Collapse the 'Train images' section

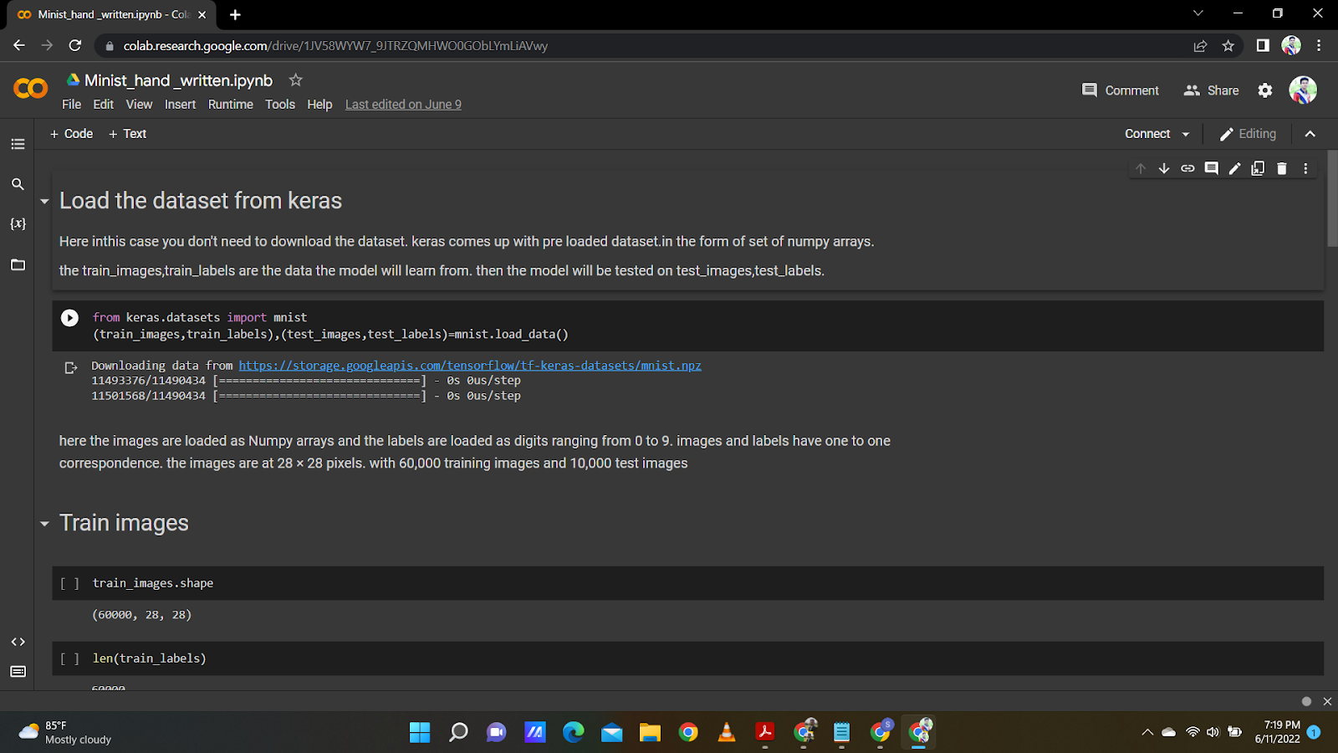44,524
